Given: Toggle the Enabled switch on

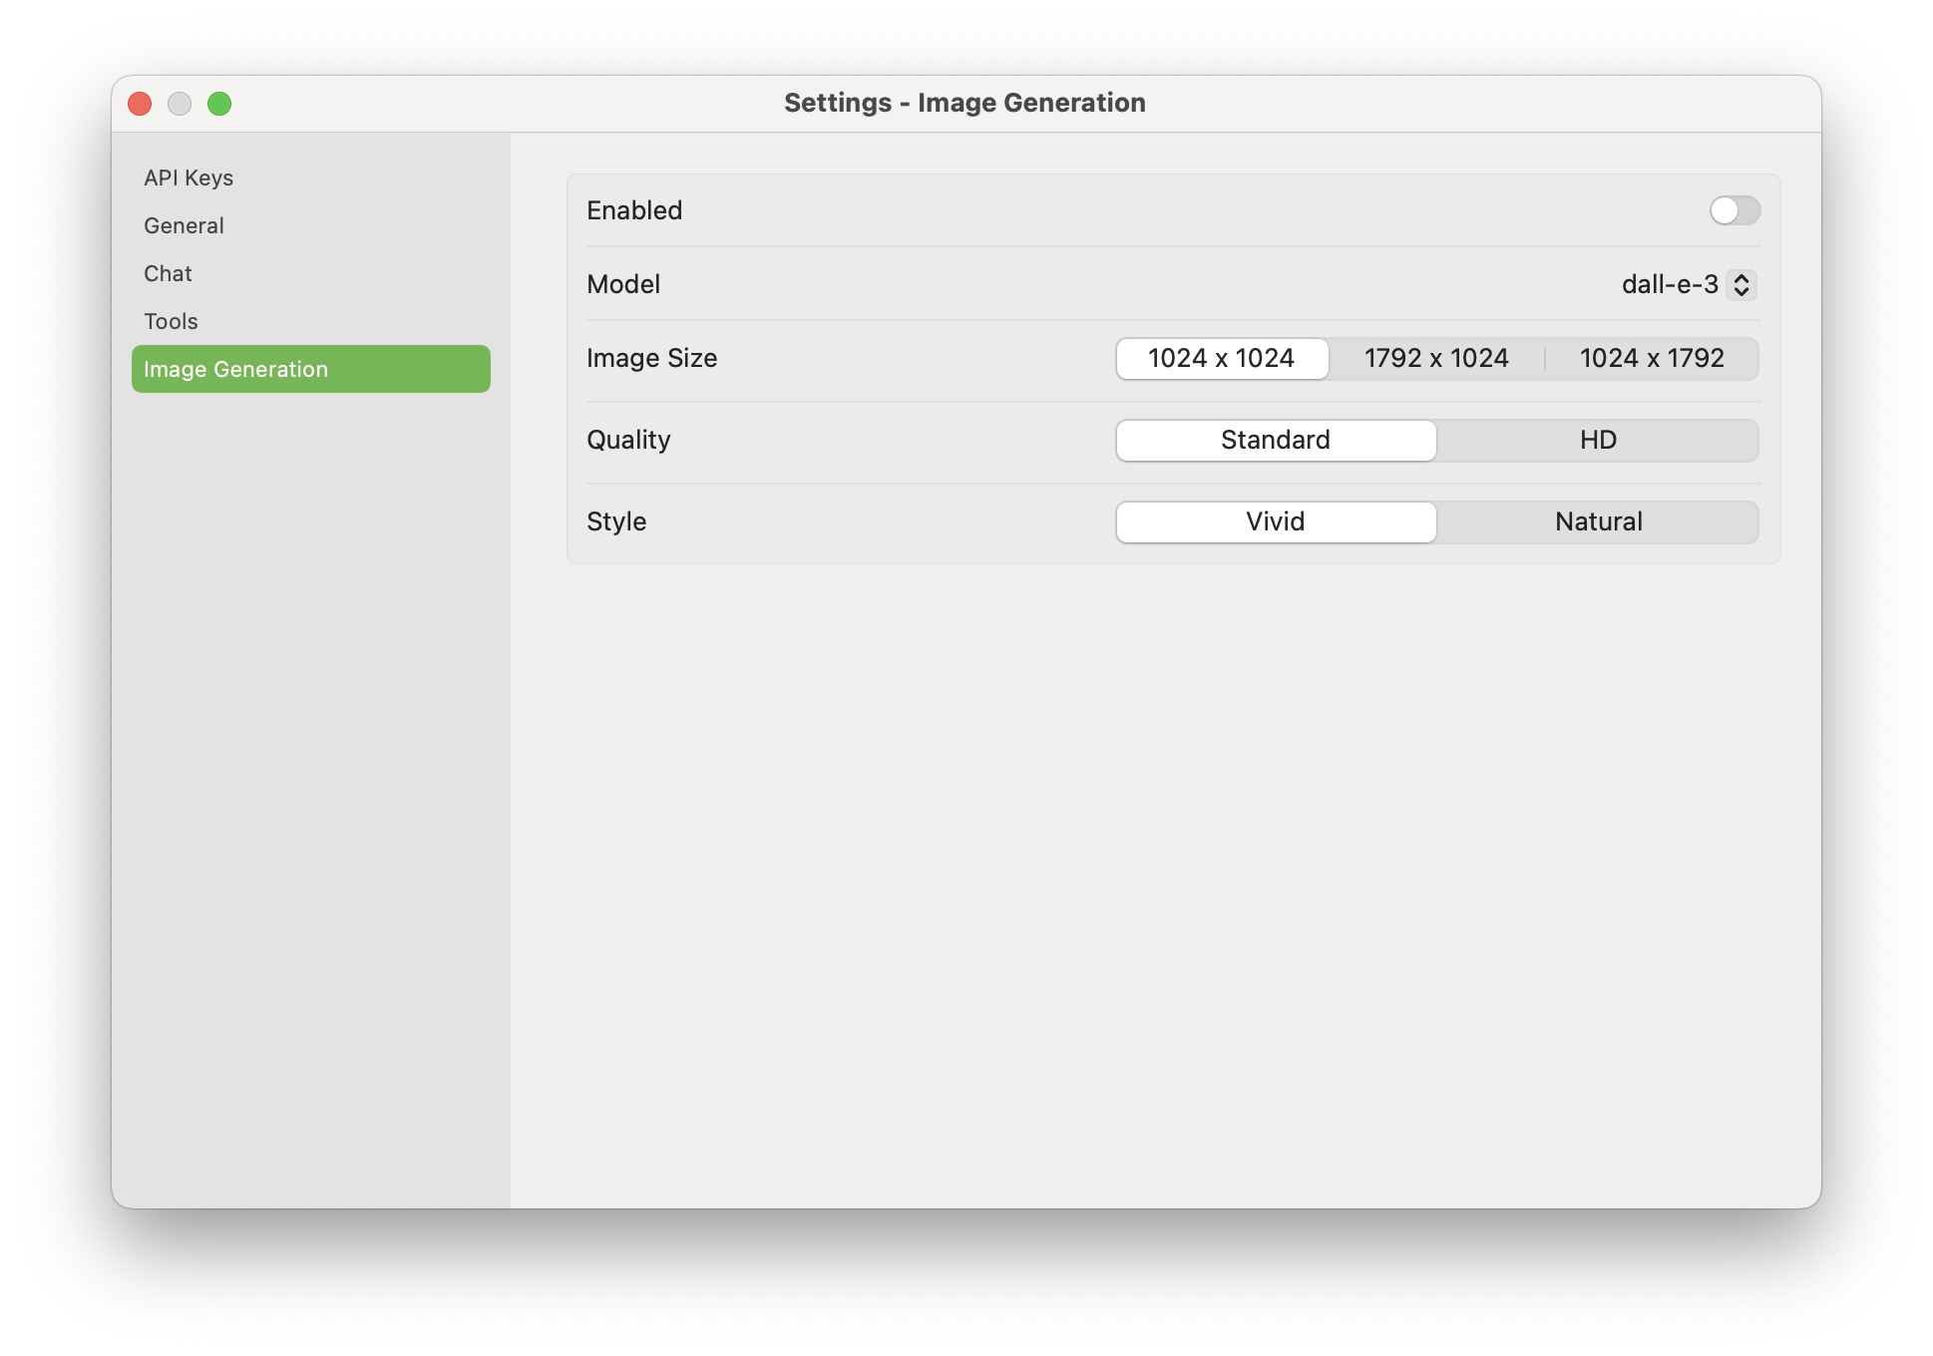Looking at the screenshot, I should point(1734,210).
